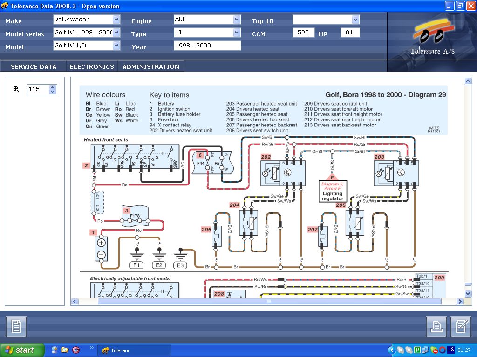Show hidden tray icons arrow
The height and width of the screenshot is (357, 477).
391,350
